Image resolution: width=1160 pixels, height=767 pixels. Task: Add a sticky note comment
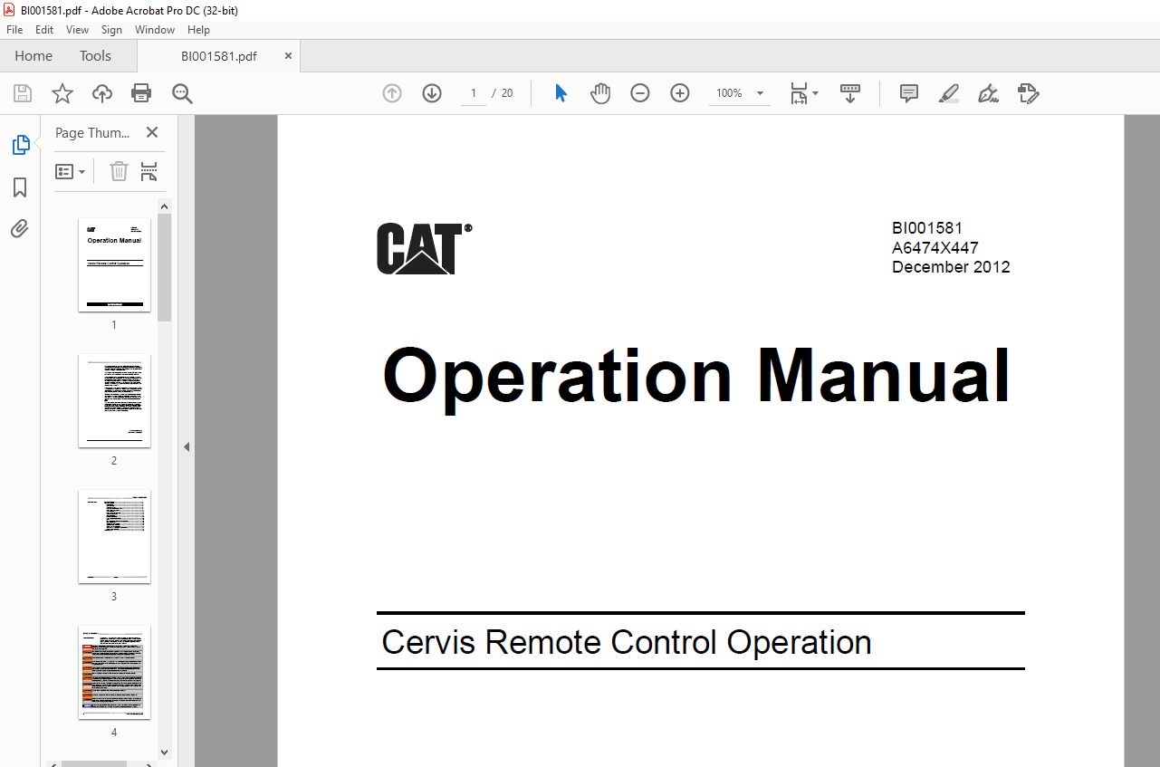pos(909,93)
